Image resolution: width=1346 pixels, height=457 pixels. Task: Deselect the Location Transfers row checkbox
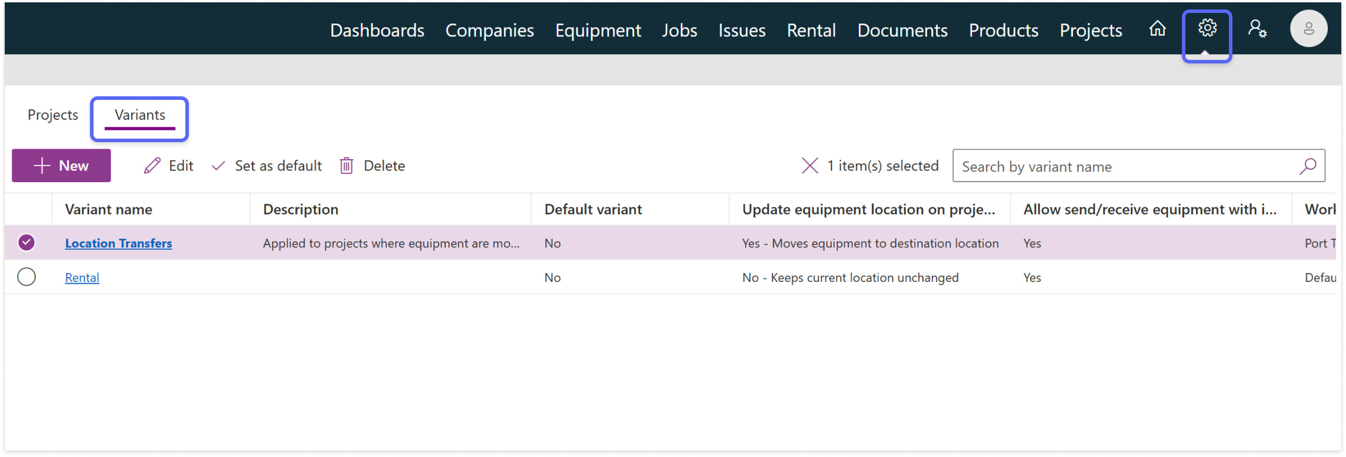[26, 243]
